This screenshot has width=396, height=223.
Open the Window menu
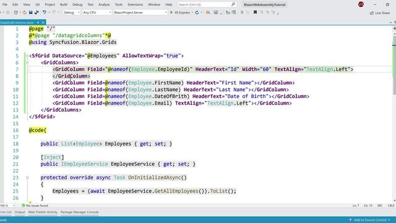coord(154,4)
